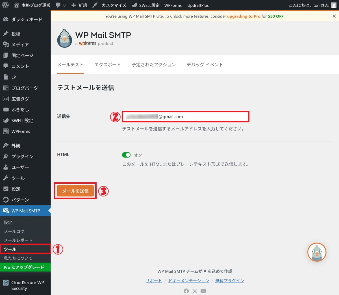Open the comments bubble icon in admin bar
The width and height of the screenshot is (339, 295).
coord(58,5)
